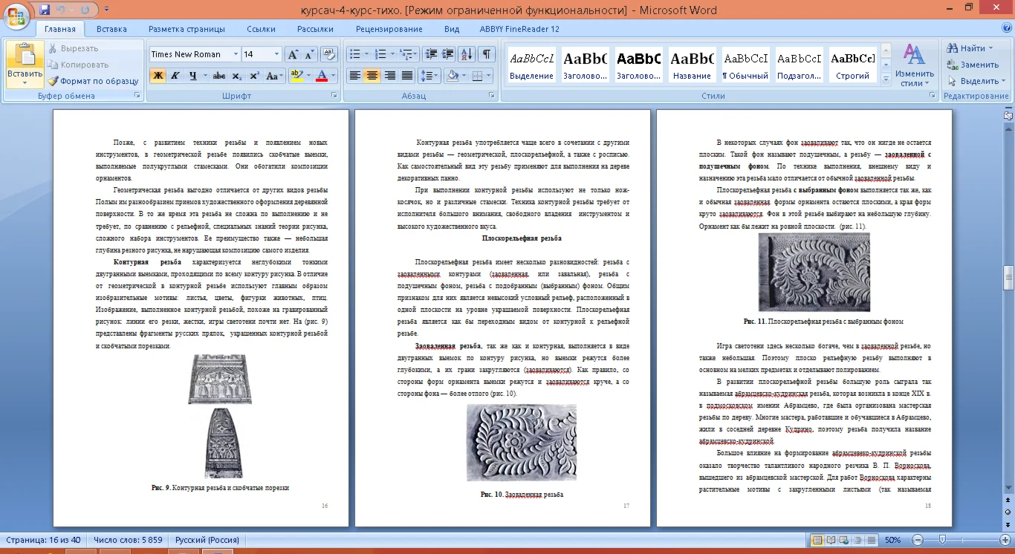1015x554 pixels.
Task: Show paragraph marks with the pilcrow icon
Action: pyautogui.click(x=487, y=54)
